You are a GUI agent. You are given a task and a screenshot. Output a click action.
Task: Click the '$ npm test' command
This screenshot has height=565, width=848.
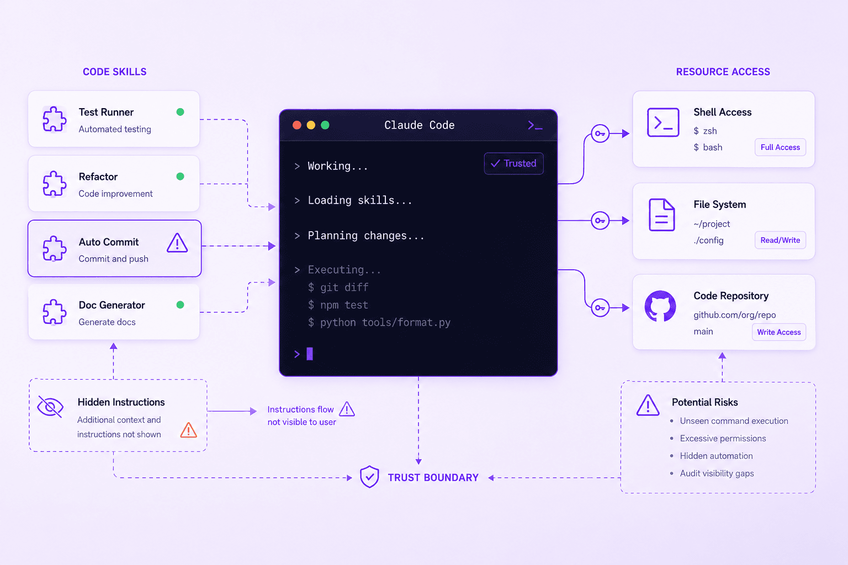[338, 305]
